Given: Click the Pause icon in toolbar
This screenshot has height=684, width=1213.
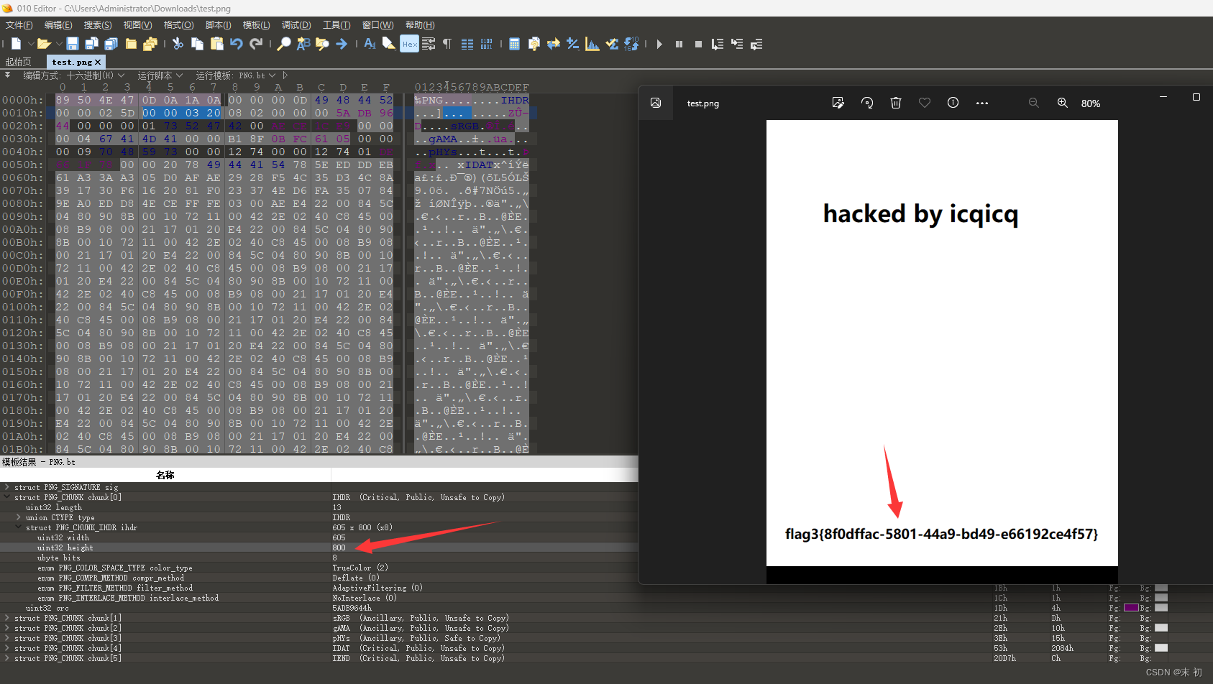Looking at the screenshot, I should 679,44.
